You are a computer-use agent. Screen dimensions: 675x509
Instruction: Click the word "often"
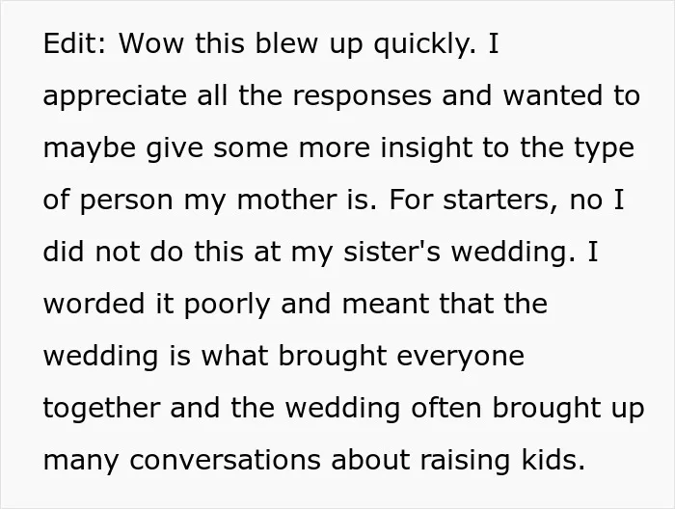(x=445, y=408)
